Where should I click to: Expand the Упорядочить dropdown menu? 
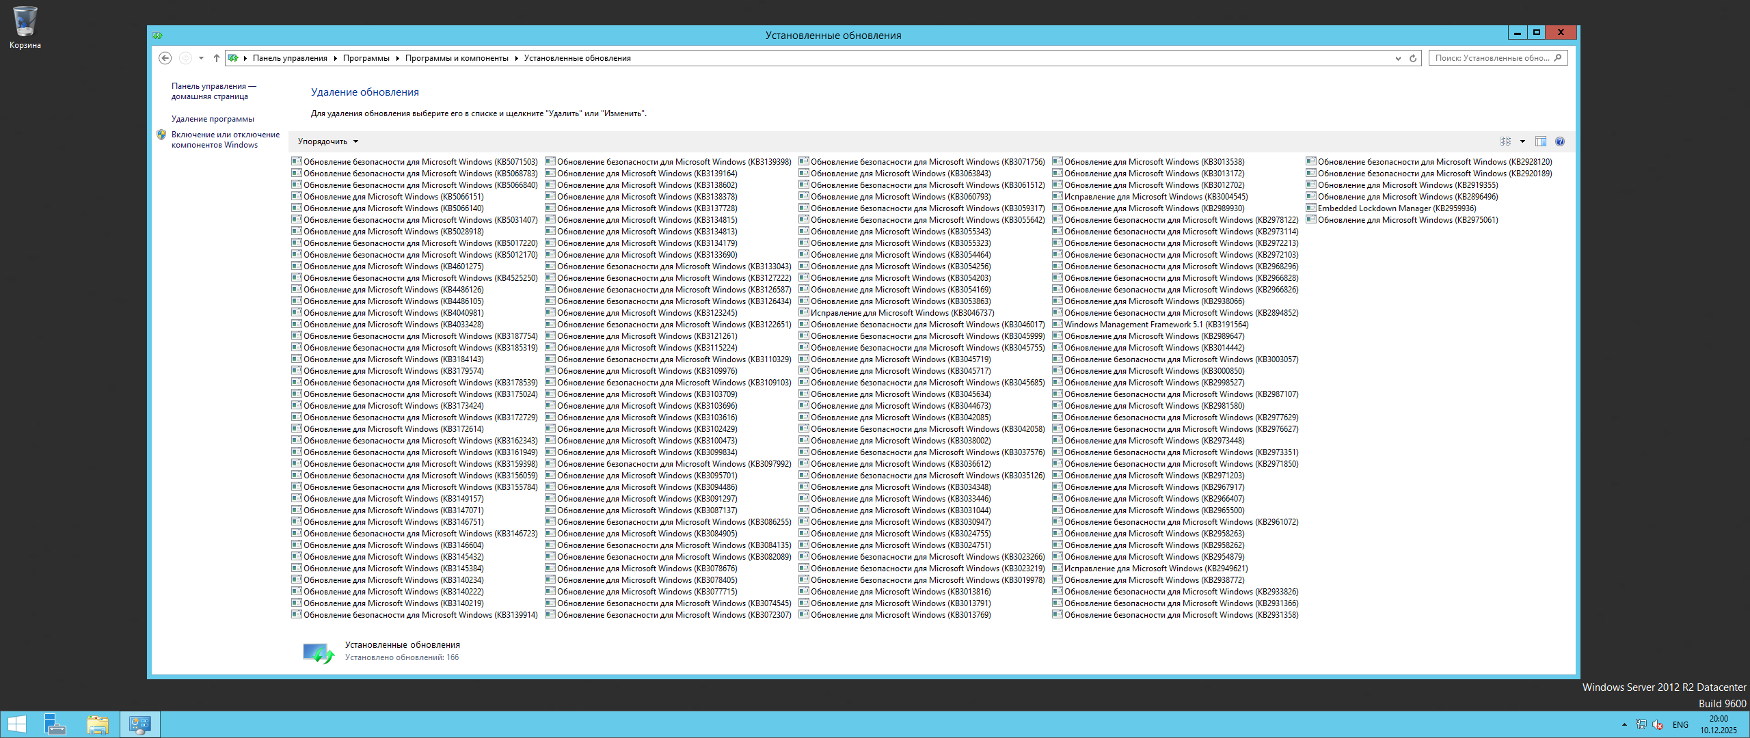327,141
